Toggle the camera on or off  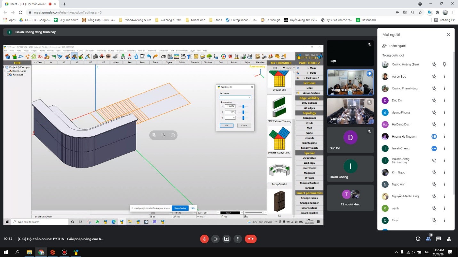pos(216,239)
